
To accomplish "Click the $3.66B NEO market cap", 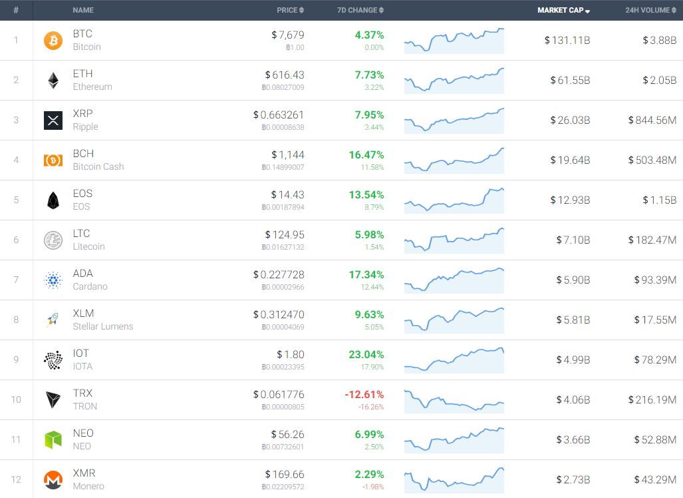I will (x=573, y=439).
